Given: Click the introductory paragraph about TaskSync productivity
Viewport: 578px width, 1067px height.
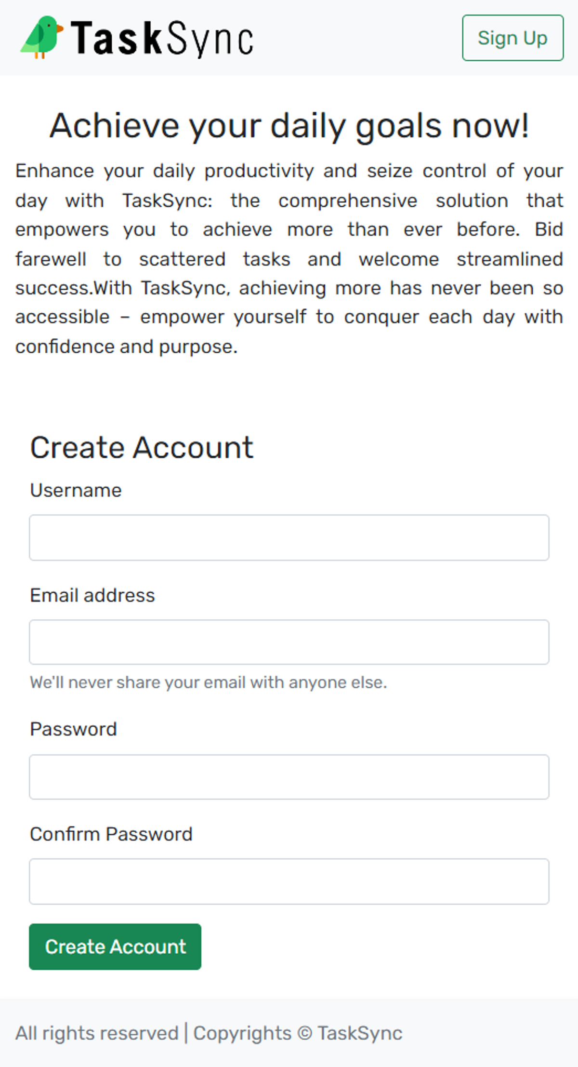Looking at the screenshot, I should (289, 259).
